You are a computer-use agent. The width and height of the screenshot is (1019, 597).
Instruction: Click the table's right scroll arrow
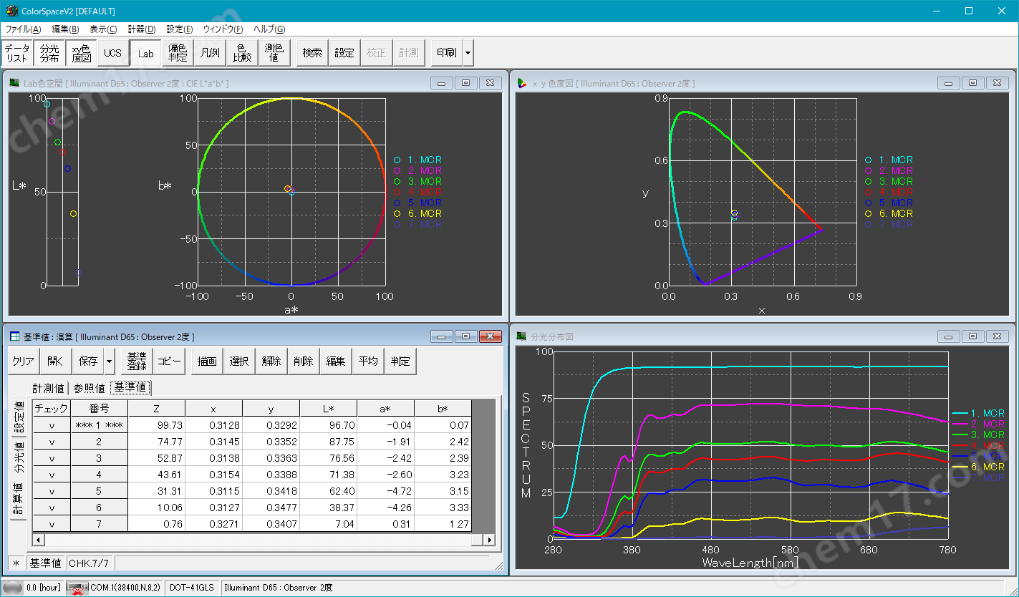tap(489, 540)
